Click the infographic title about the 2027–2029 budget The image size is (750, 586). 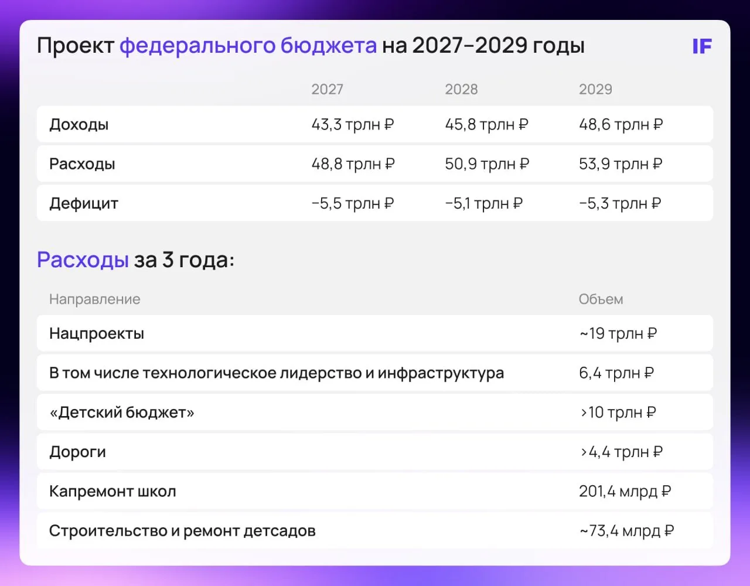[311, 46]
